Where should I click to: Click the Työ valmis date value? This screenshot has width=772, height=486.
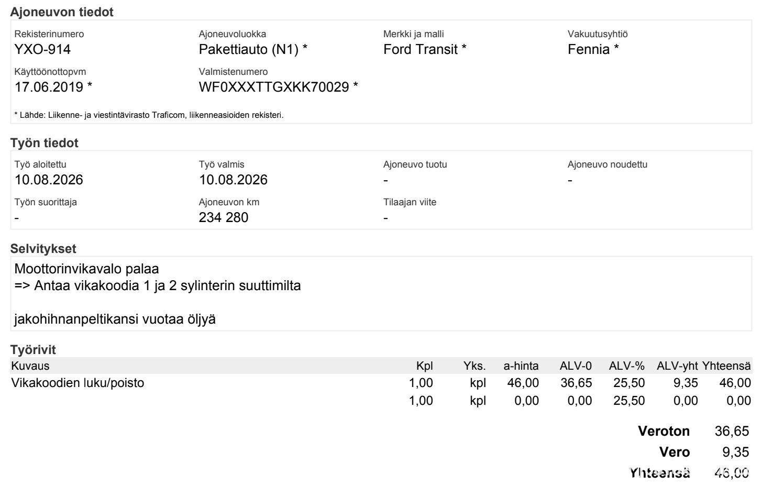tap(233, 180)
